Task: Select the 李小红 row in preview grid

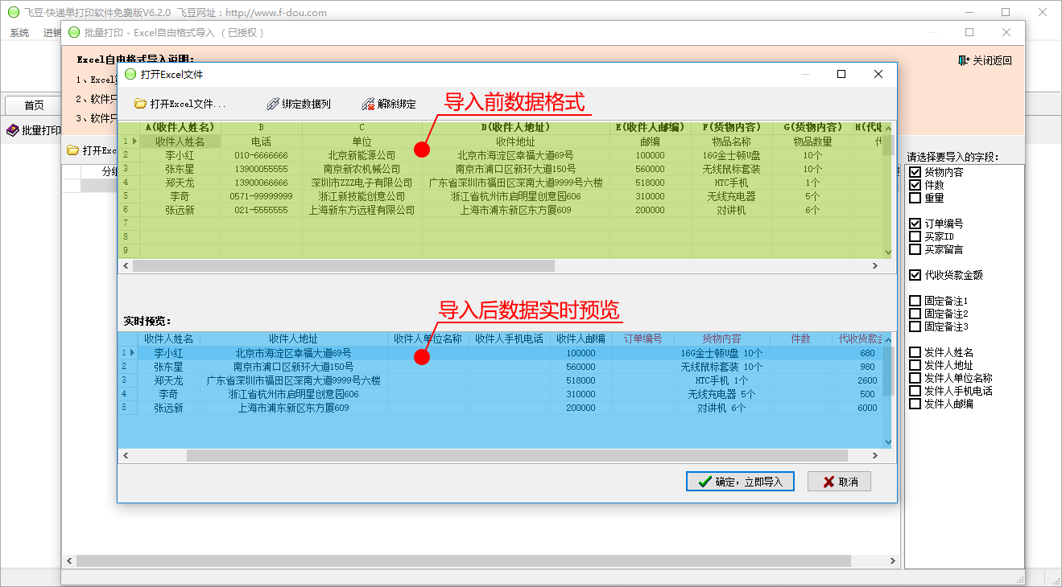Action: point(169,353)
